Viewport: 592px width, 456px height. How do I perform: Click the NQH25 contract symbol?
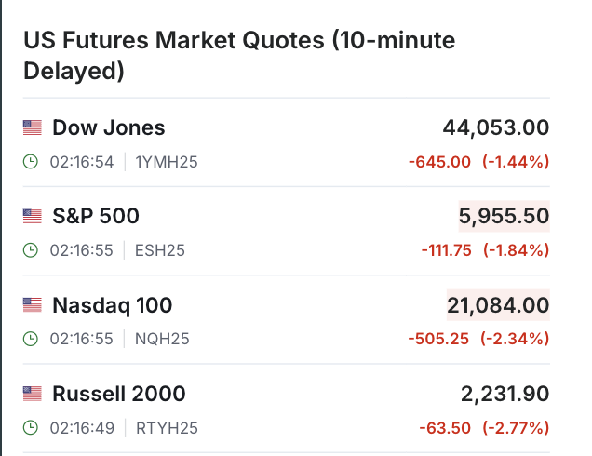click(162, 339)
